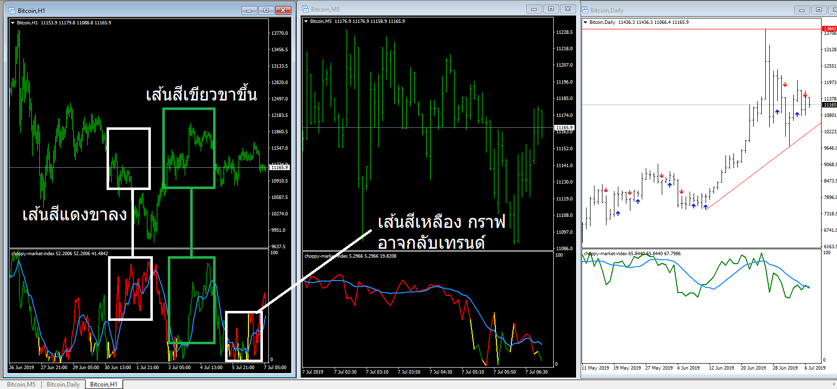
Task: Minimize the Bitcoin,H1 chart window
Action: 249,10
